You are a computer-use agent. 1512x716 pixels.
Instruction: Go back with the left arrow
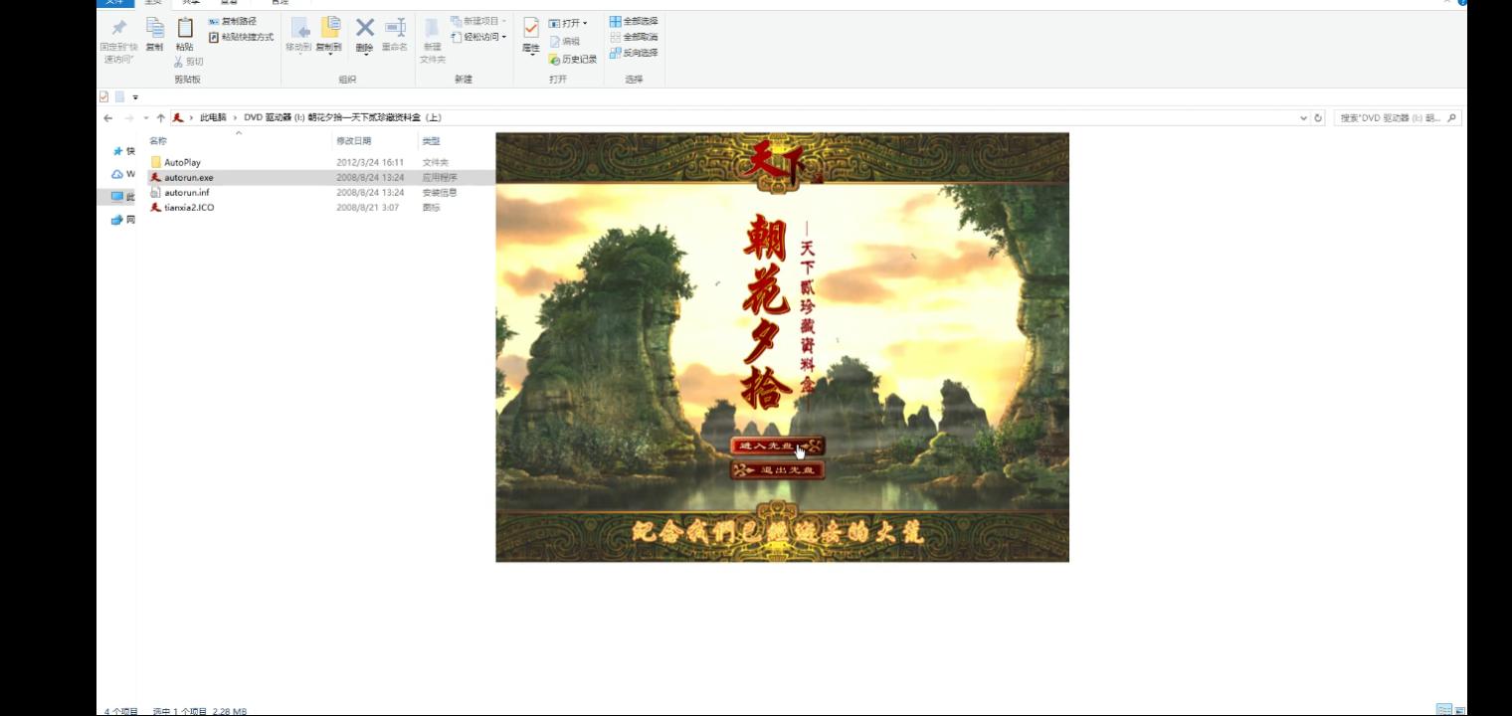point(108,117)
